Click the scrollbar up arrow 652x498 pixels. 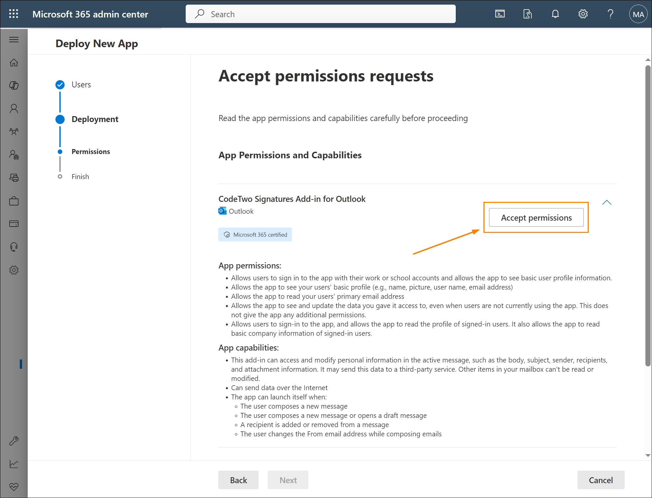pyautogui.click(x=648, y=60)
